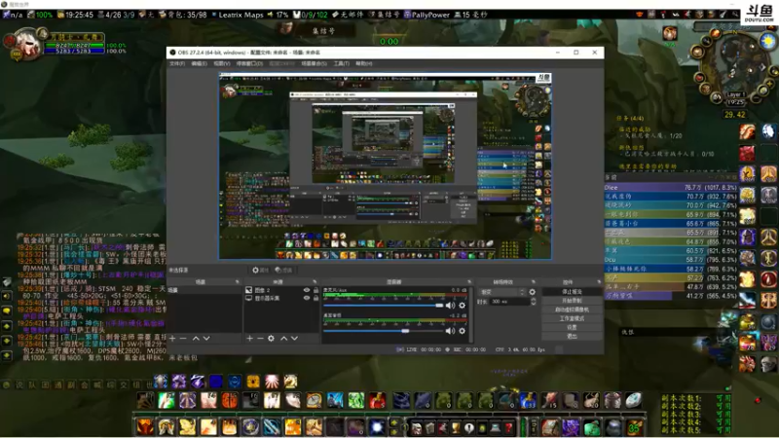Image resolution: width=779 pixels, height=438 pixels.
Task: Open source properties gear in Sources panel toolbar
Action: pos(272,338)
